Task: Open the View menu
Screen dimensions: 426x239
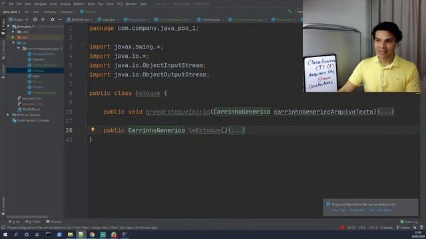Action: point(28,4)
